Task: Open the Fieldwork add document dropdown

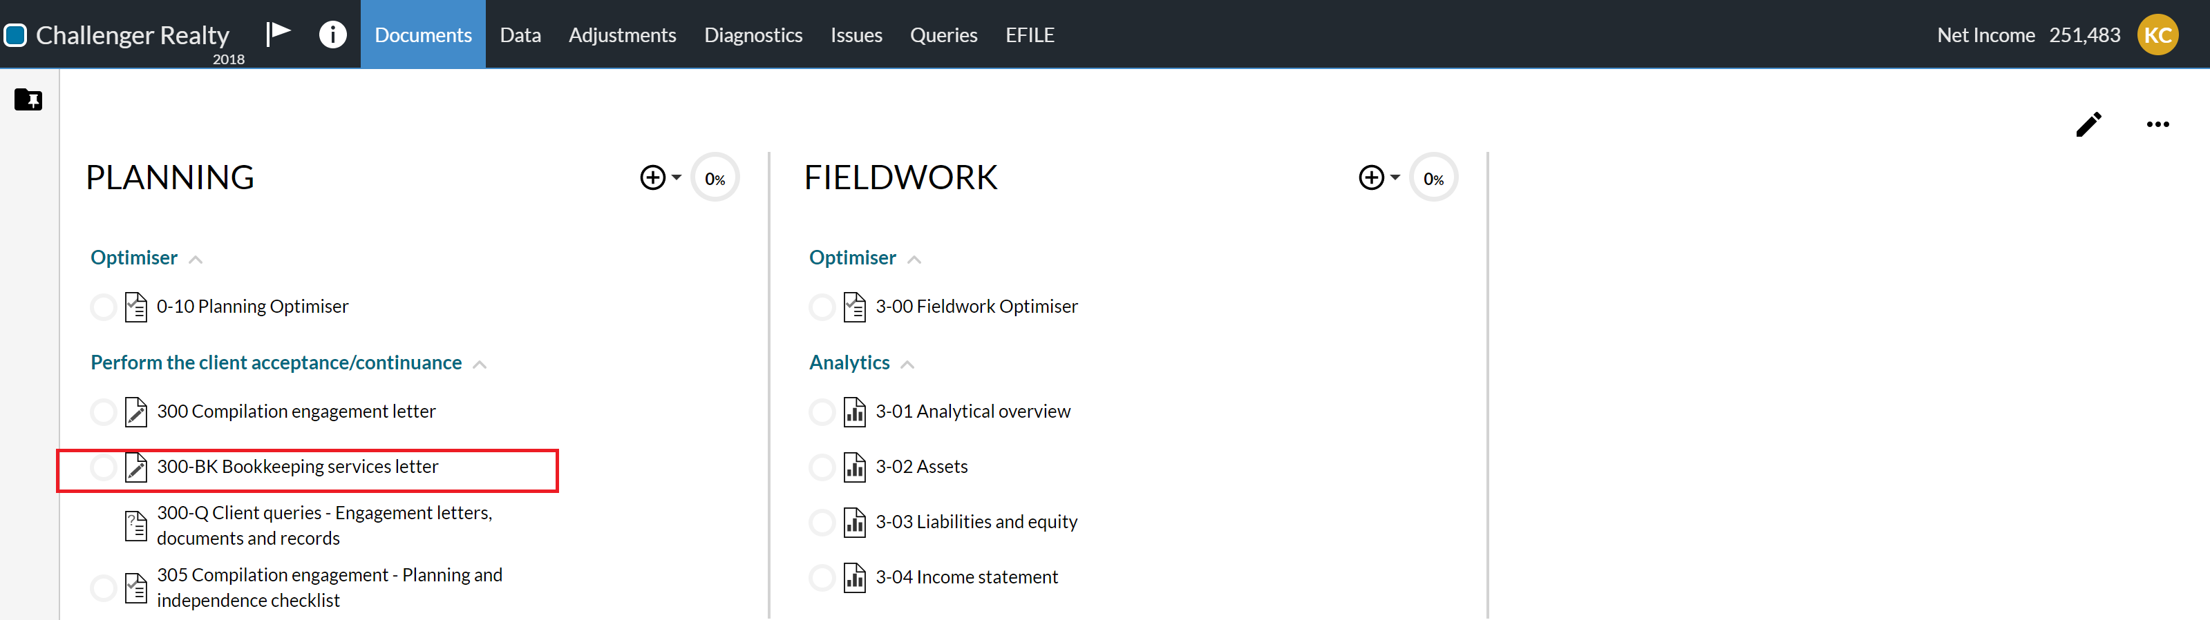Action: [x=1379, y=177]
